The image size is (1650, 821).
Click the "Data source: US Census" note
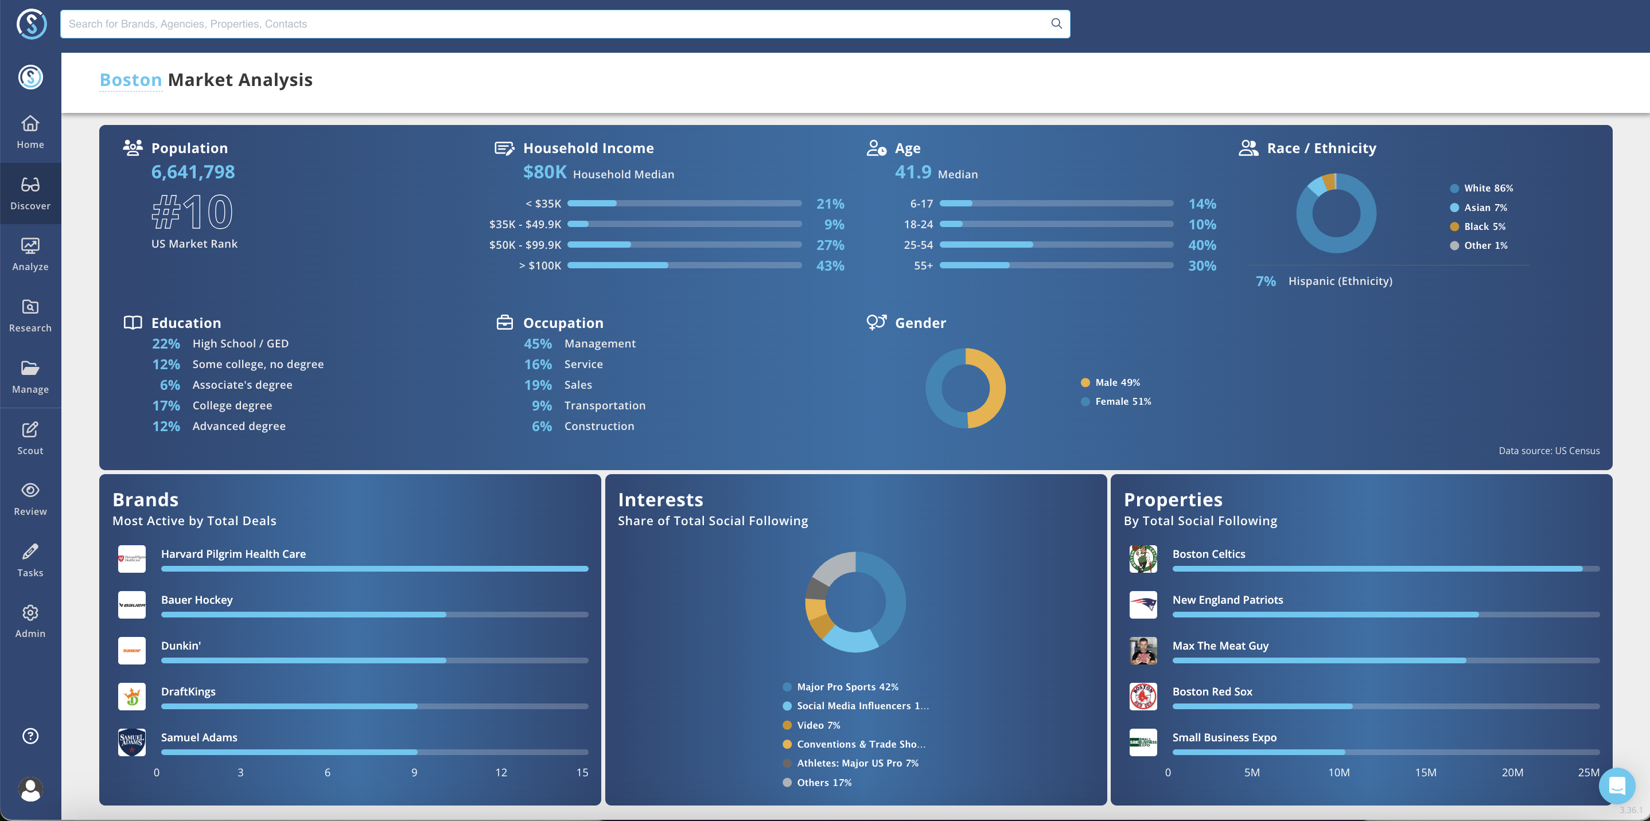pyautogui.click(x=1549, y=451)
